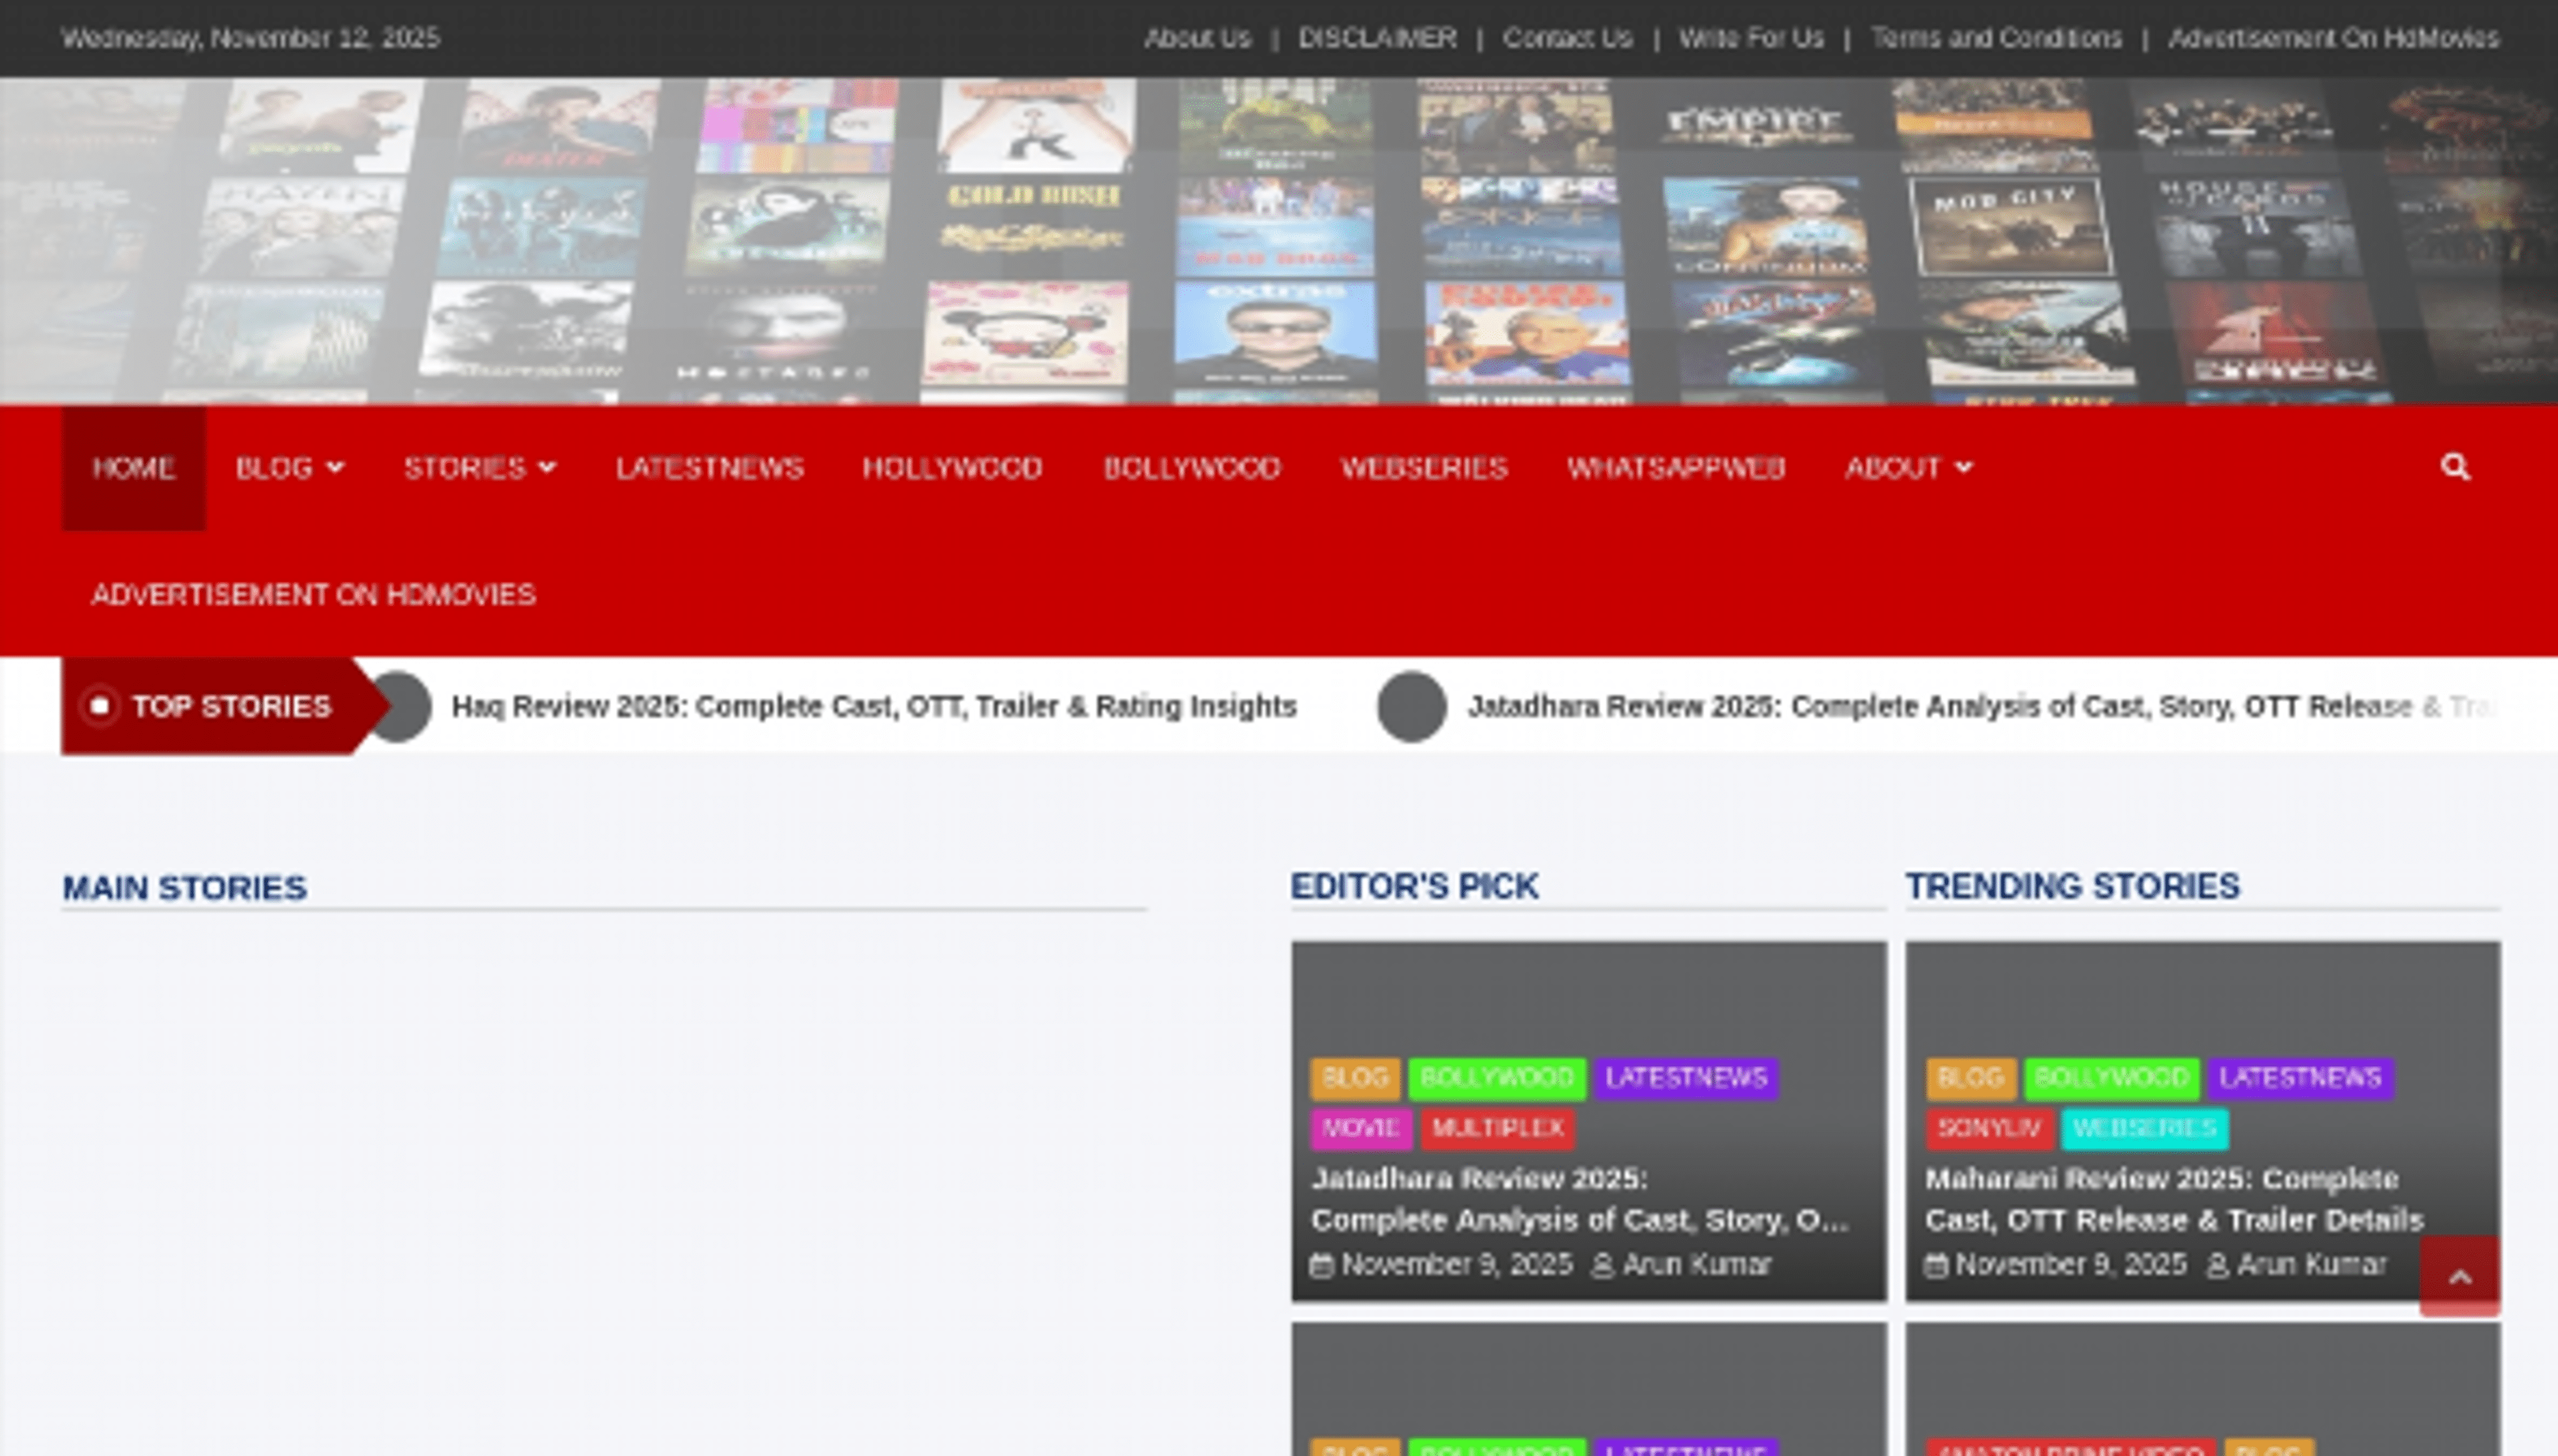2558x1456 pixels.
Task: Open the DISCLAIMER page link
Action: point(1377,38)
